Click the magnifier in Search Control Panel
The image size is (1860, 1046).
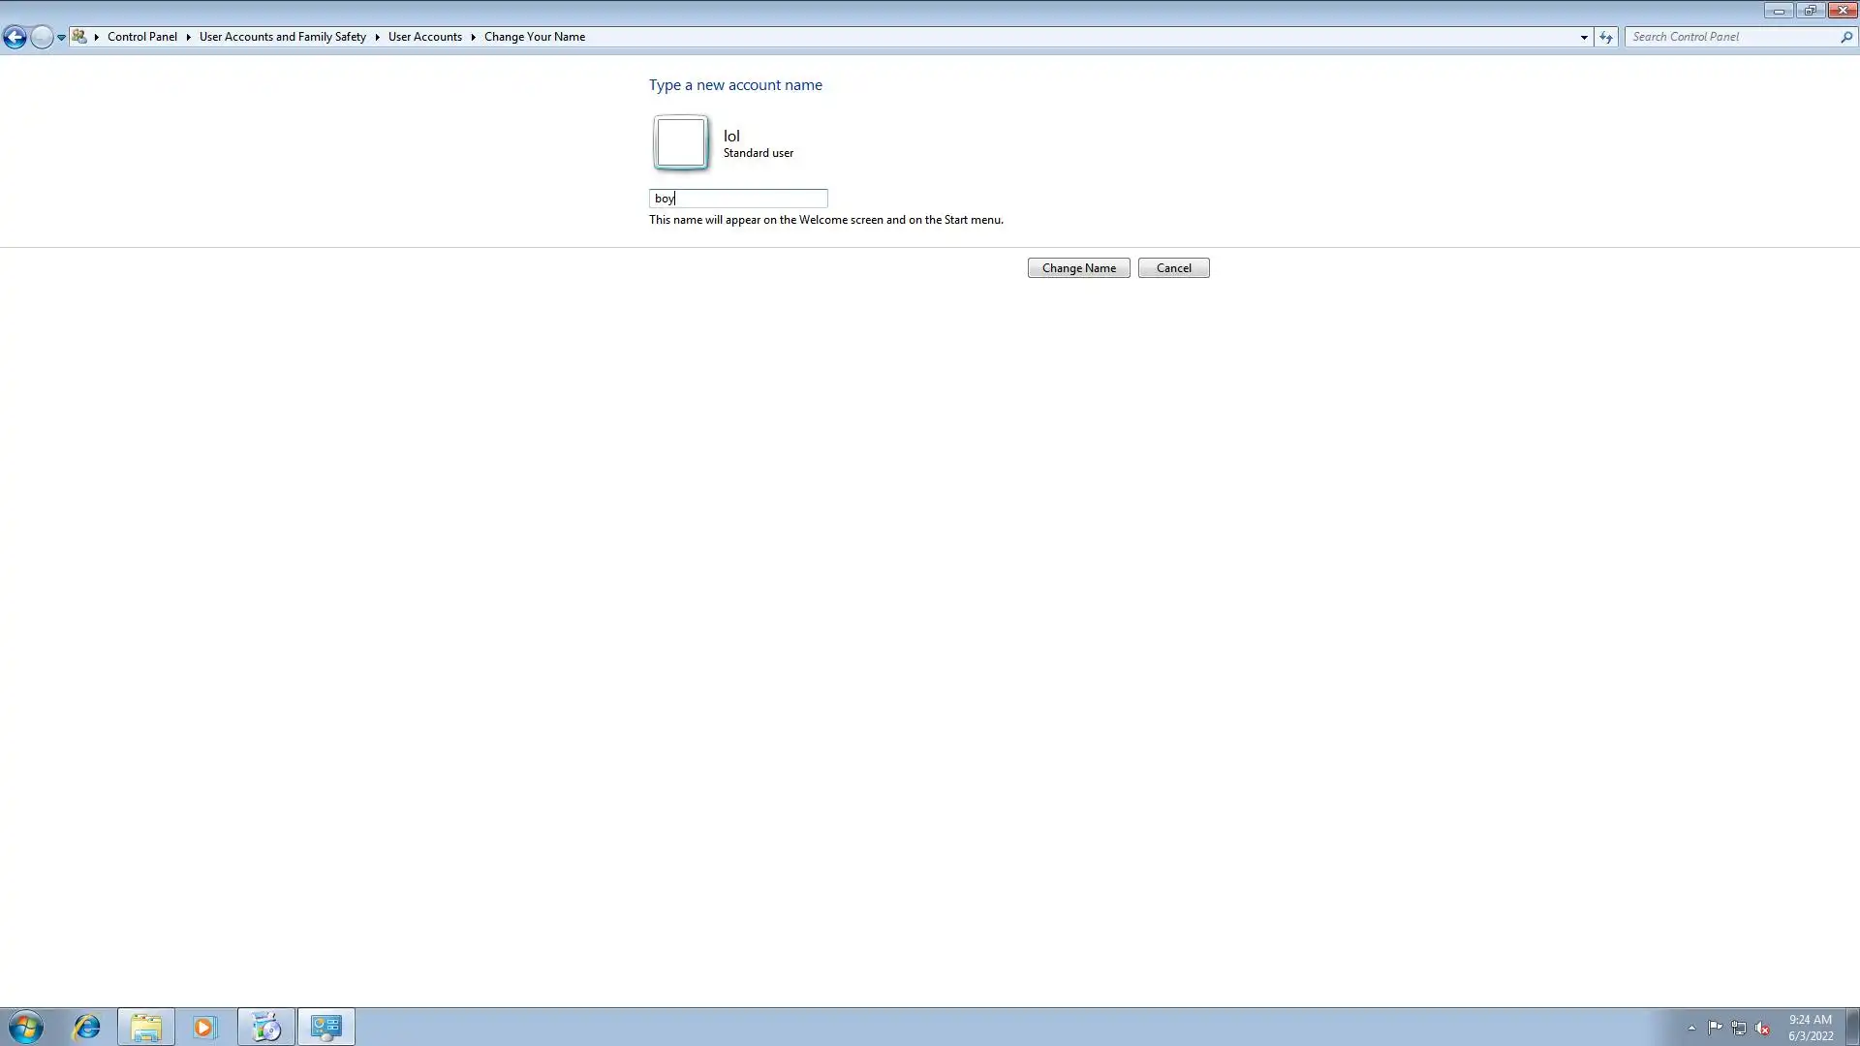pos(1845,37)
